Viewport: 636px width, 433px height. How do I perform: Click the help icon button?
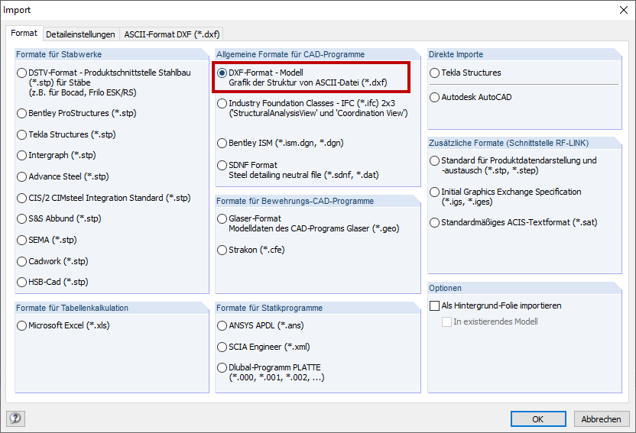[x=15, y=418]
